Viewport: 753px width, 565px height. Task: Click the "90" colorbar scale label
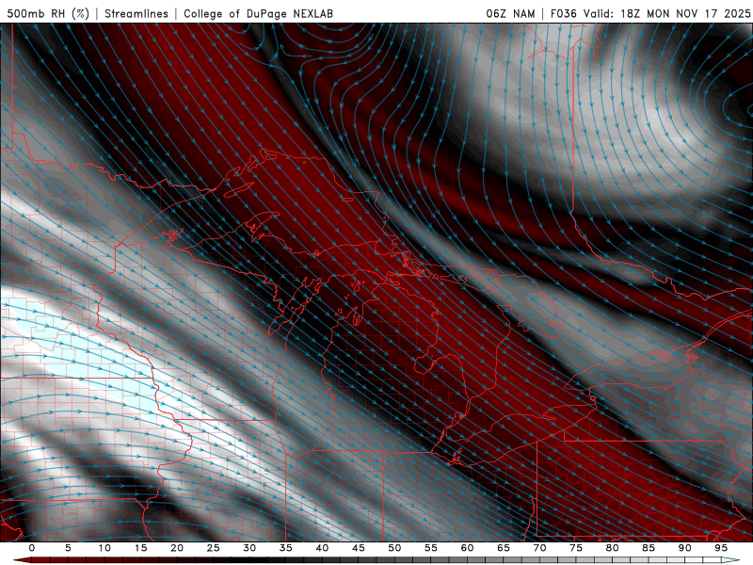pyautogui.click(x=685, y=548)
